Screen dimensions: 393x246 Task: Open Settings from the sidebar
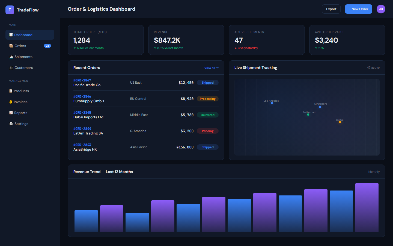[30, 124]
